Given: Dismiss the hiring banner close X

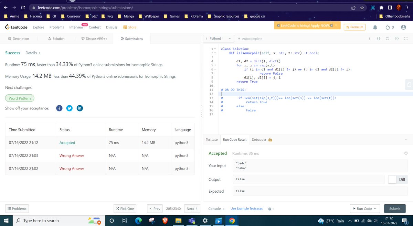Looking at the screenshot, I should click(x=337, y=26).
